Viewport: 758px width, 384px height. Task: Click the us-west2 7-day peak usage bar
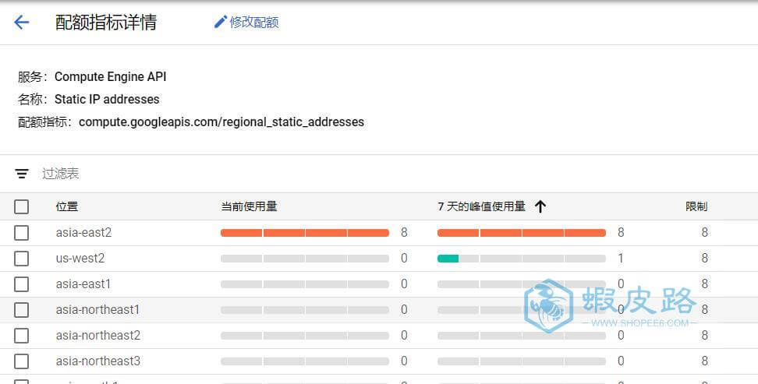tap(521, 259)
